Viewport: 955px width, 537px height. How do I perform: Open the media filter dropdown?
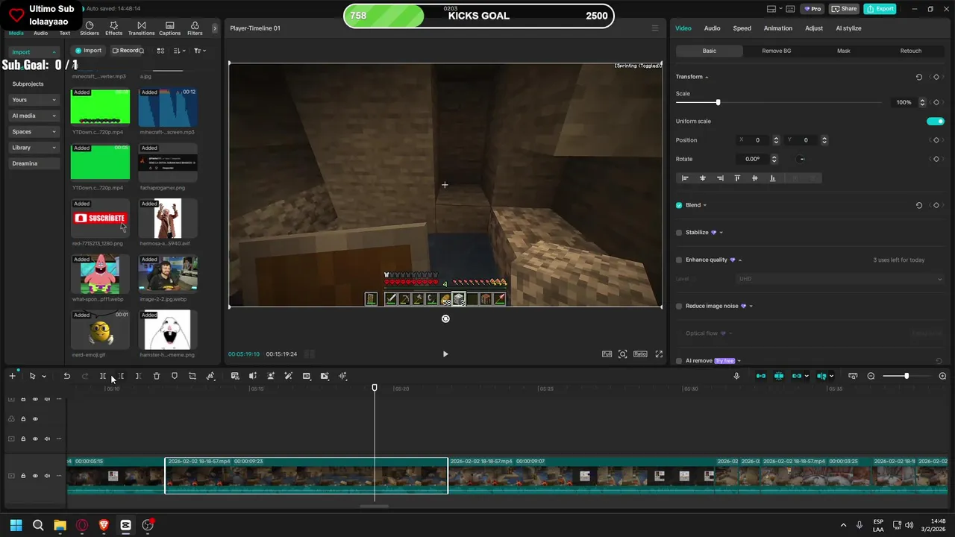click(x=199, y=51)
